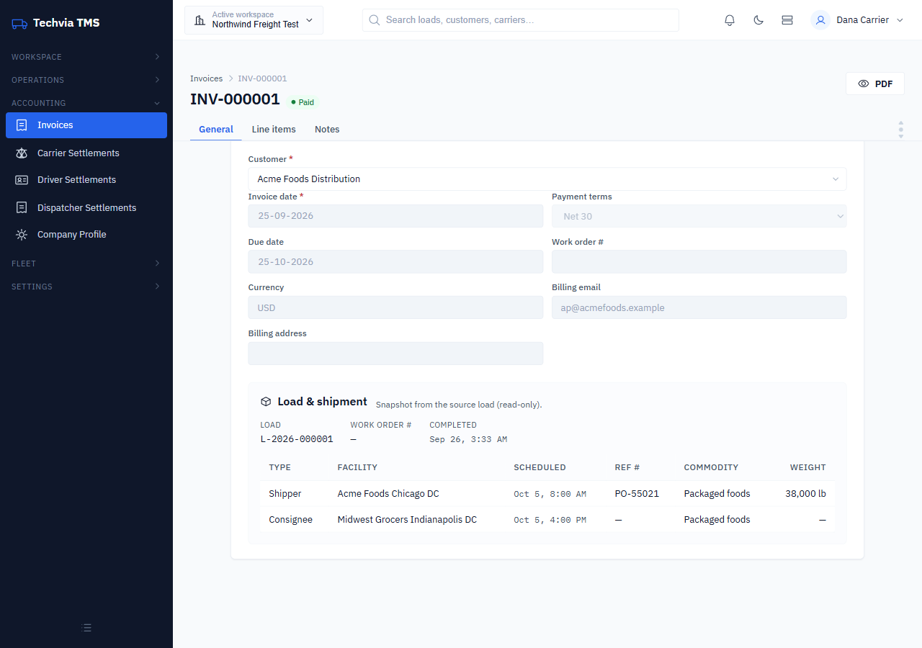
Task: Open Dispatcher Settlements page
Action: (86, 208)
